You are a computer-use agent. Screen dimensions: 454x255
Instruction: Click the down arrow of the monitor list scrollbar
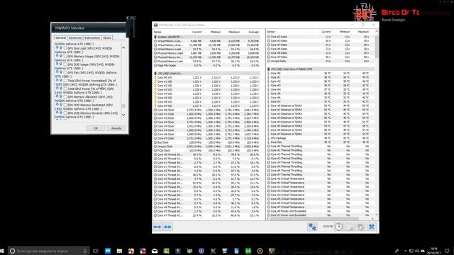[123, 115]
